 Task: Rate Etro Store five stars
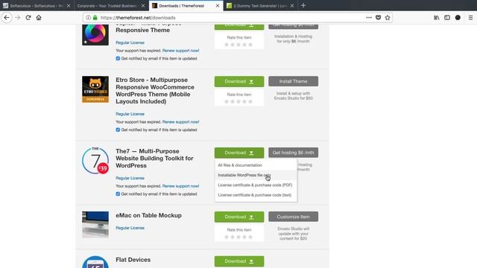[x=250, y=101]
